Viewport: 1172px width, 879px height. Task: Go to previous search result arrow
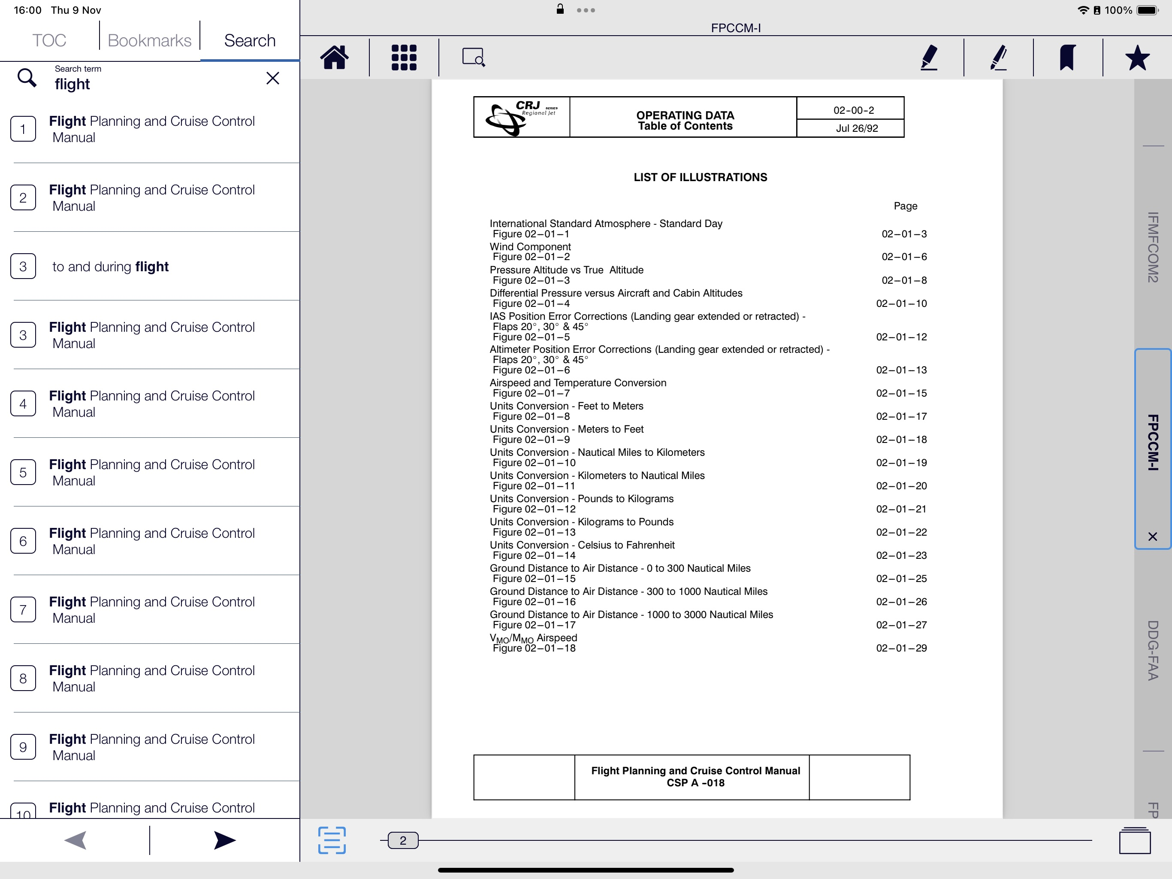[x=75, y=840]
